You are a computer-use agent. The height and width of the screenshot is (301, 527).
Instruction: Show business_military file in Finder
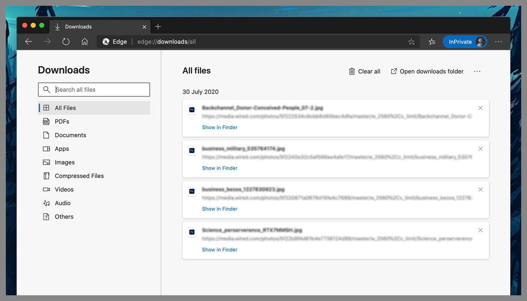[x=220, y=168]
